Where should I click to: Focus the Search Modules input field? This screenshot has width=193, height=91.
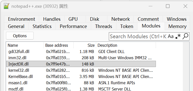click(138, 36)
